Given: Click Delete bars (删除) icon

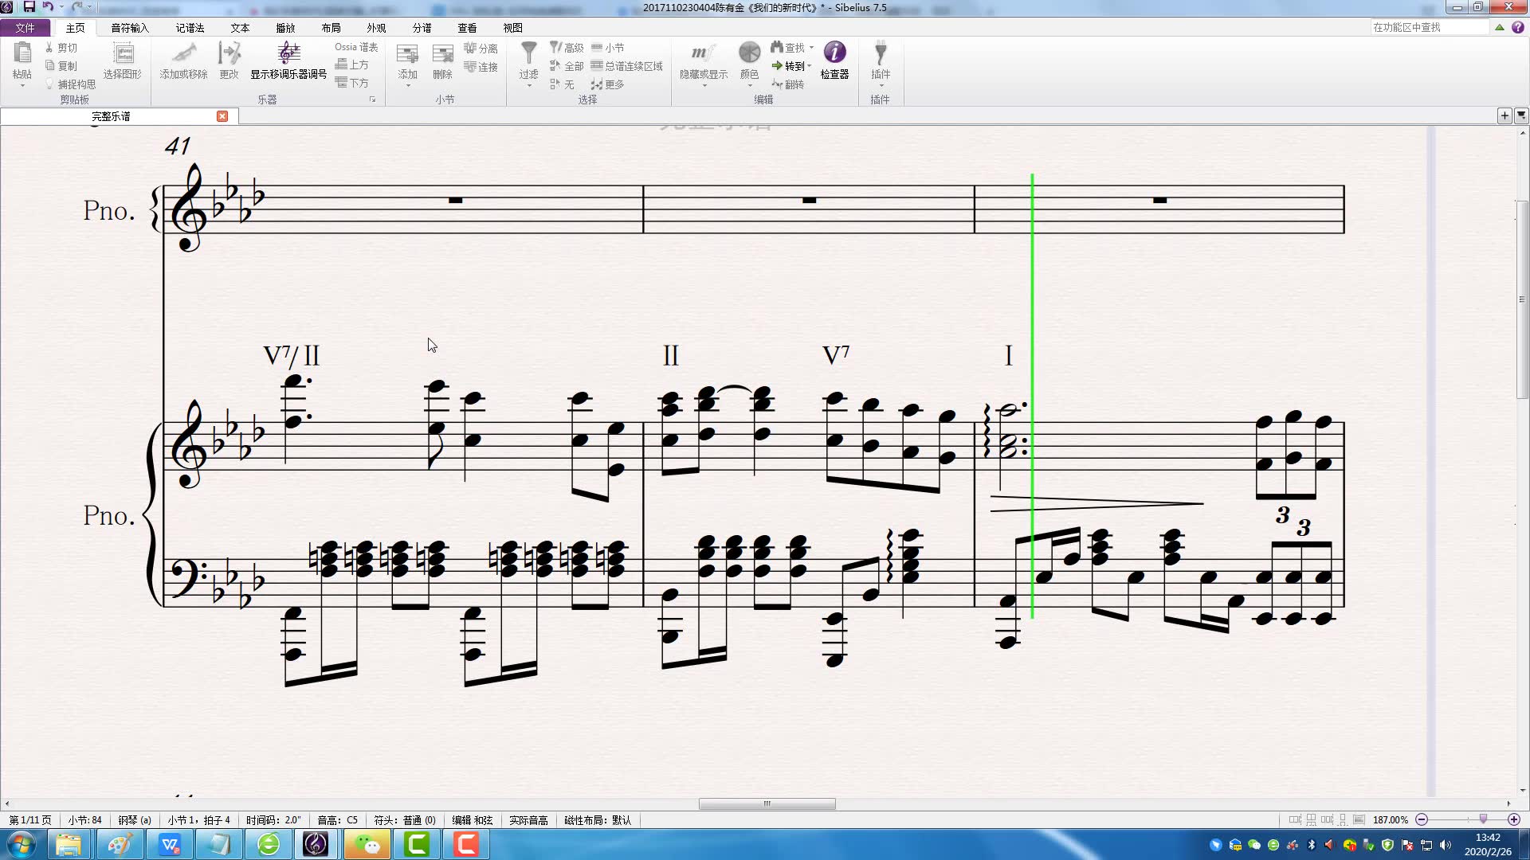Looking at the screenshot, I should (x=442, y=54).
